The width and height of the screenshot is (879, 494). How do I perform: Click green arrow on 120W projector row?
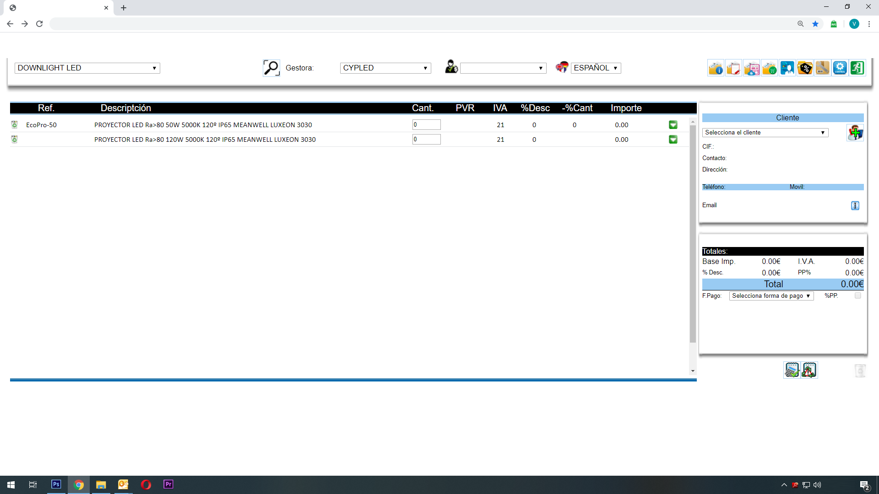tap(673, 140)
